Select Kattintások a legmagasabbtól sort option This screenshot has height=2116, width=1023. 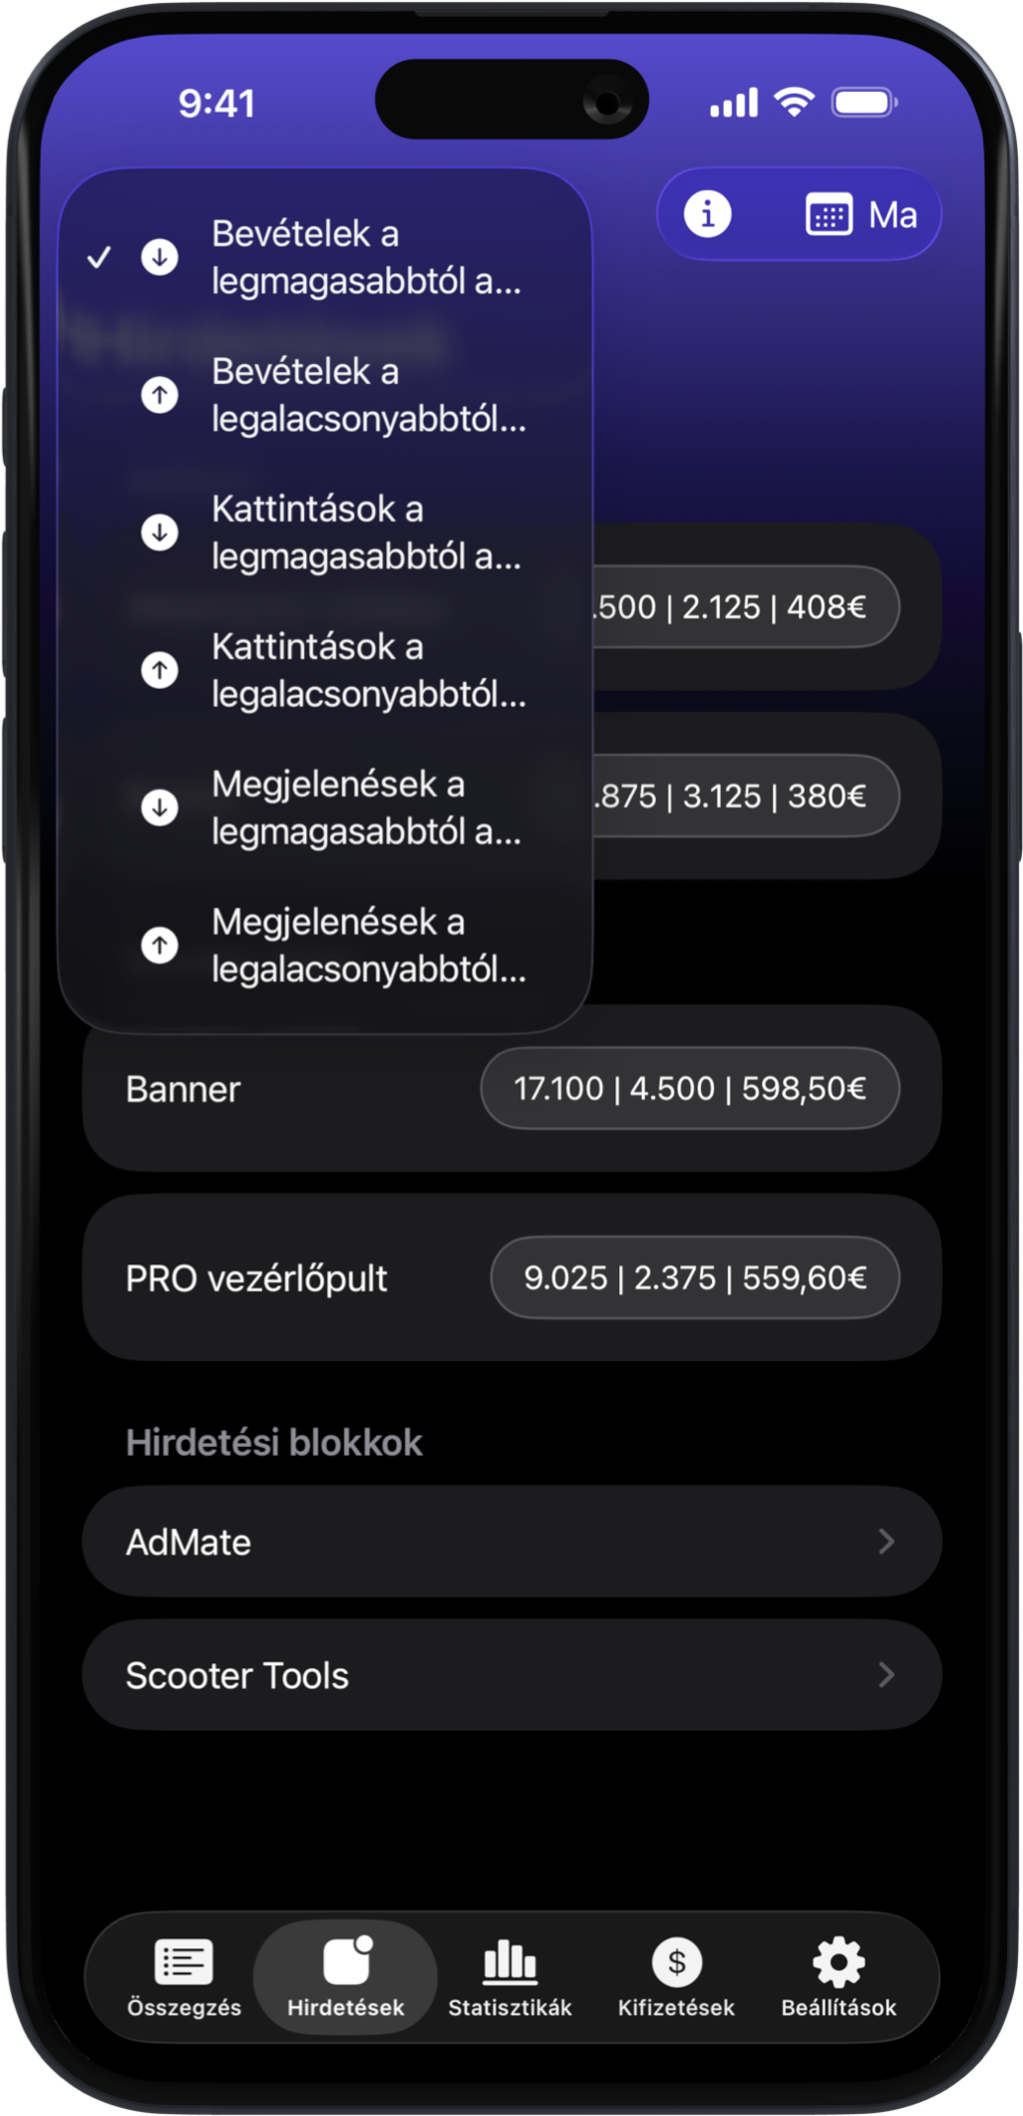(365, 532)
